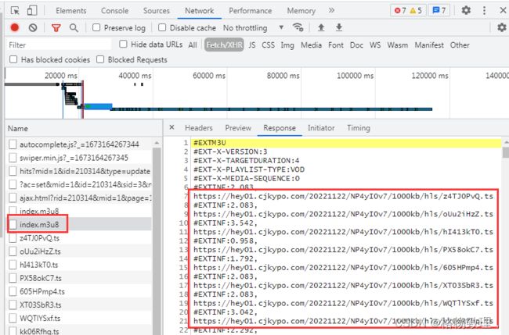This screenshot has height=335, width=509.
Task: Open the Headers tab
Action: click(x=199, y=128)
